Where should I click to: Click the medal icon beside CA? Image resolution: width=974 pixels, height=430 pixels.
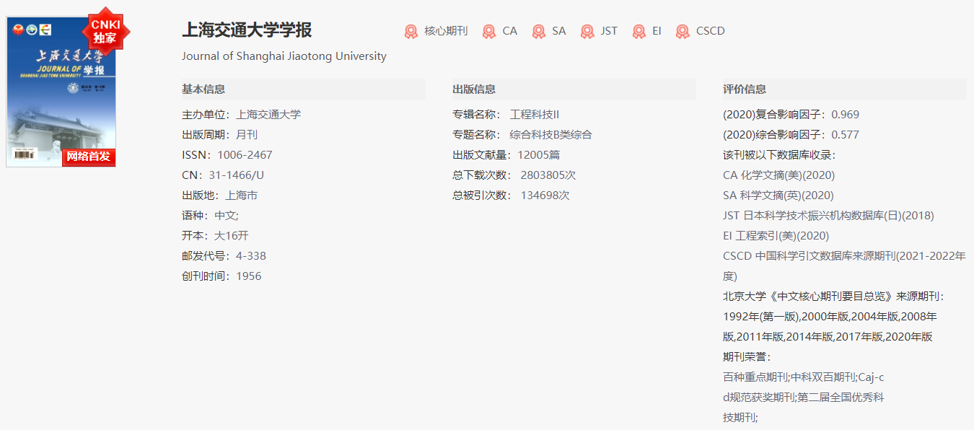tap(489, 32)
